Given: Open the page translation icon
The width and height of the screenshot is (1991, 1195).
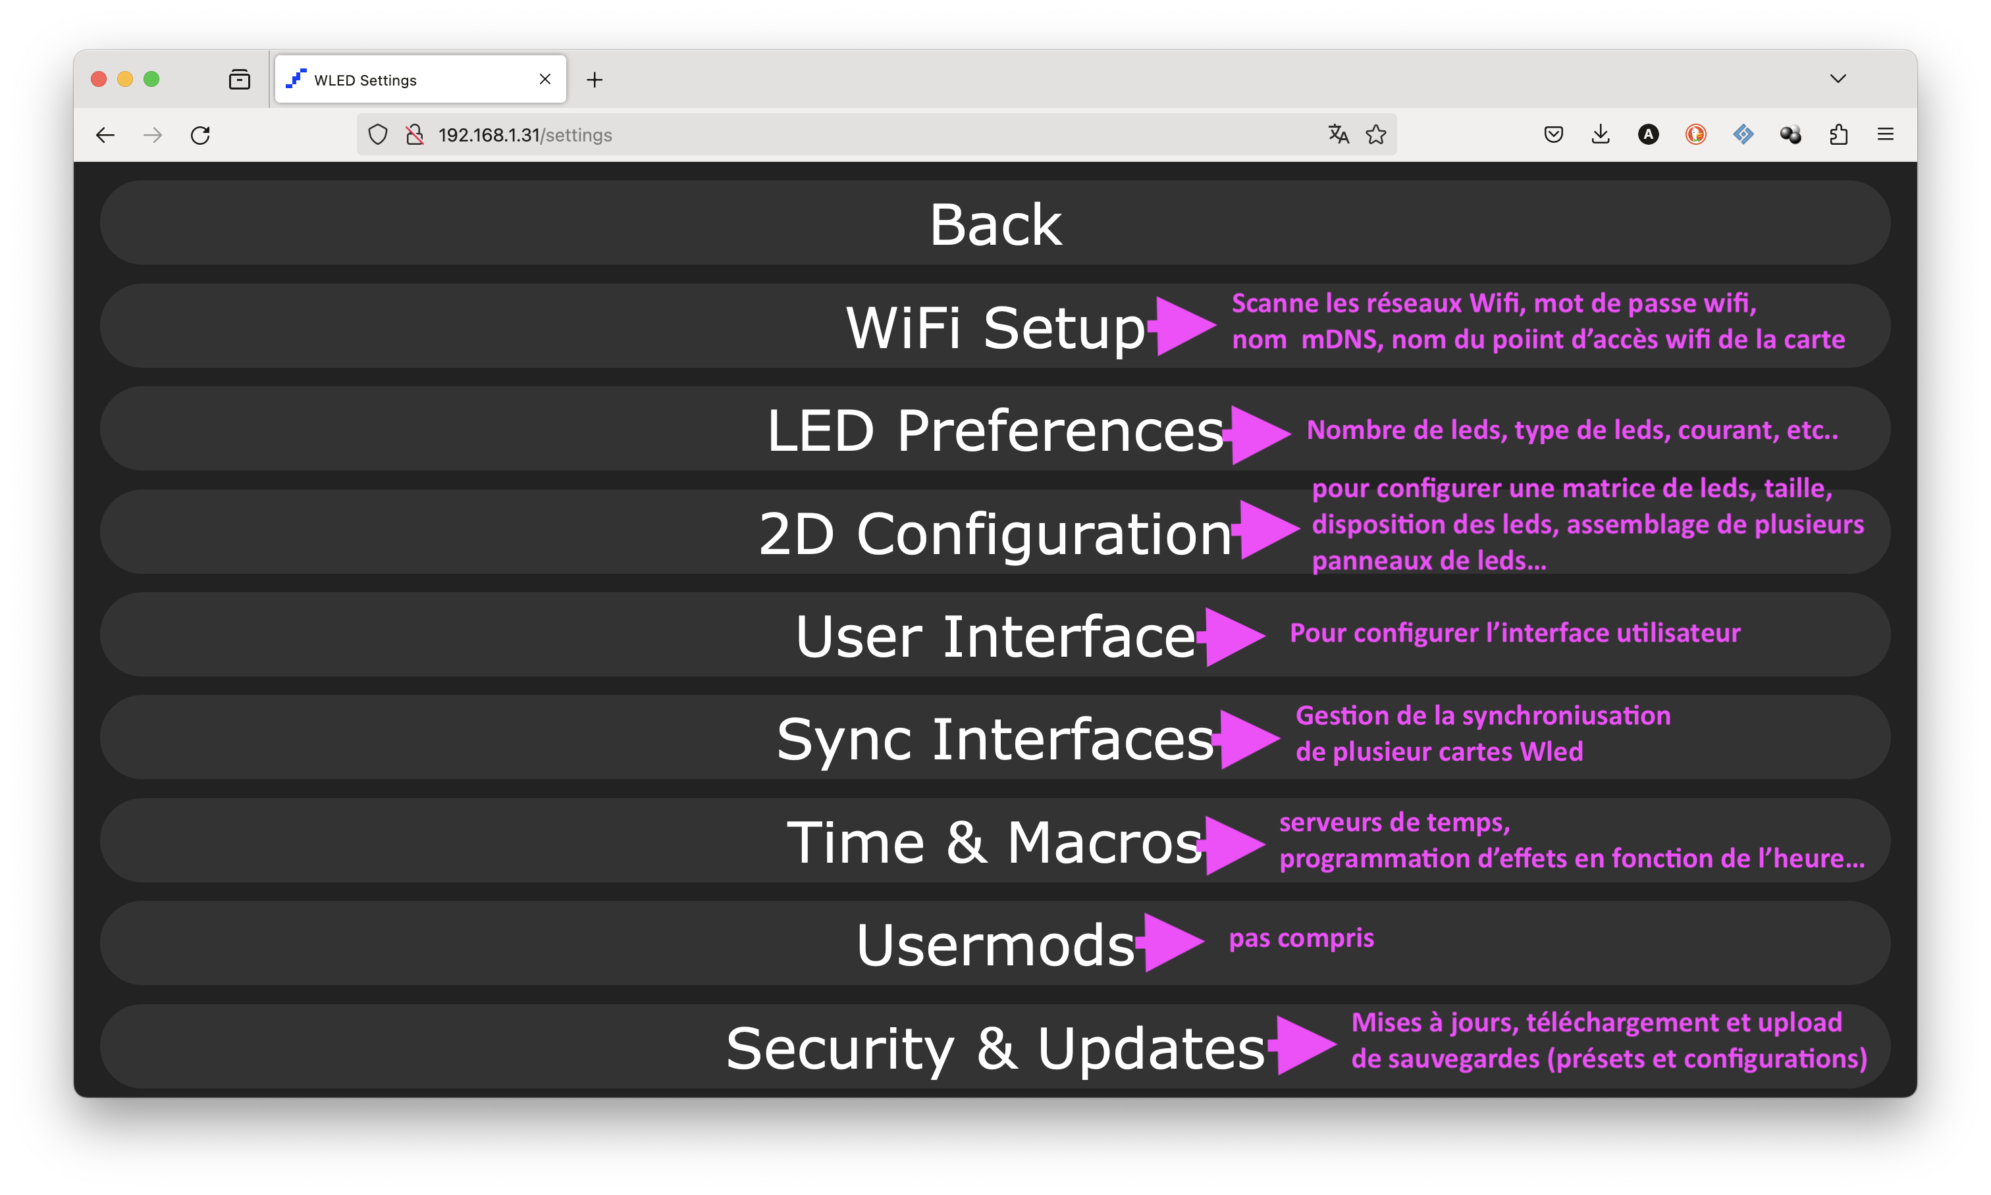Looking at the screenshot, I should click(1339, 134).
